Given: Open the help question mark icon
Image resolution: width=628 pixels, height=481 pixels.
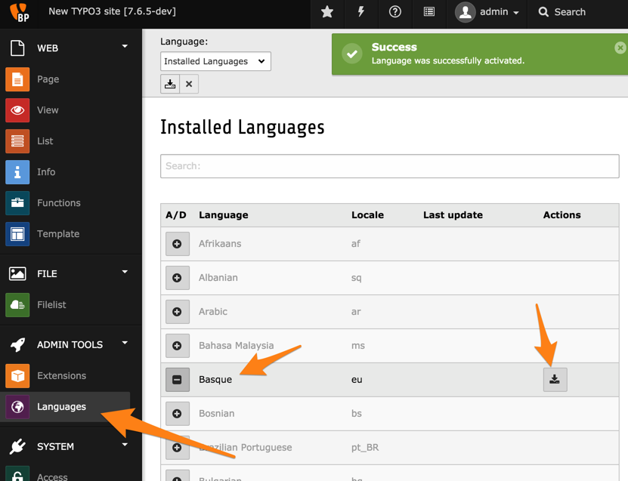Looking at the screenshot, I should (x=395, y=12).
